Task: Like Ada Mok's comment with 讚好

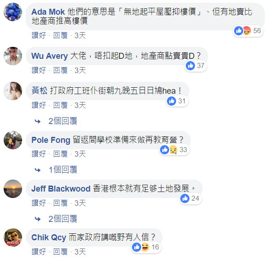Action: pos(39,35)
